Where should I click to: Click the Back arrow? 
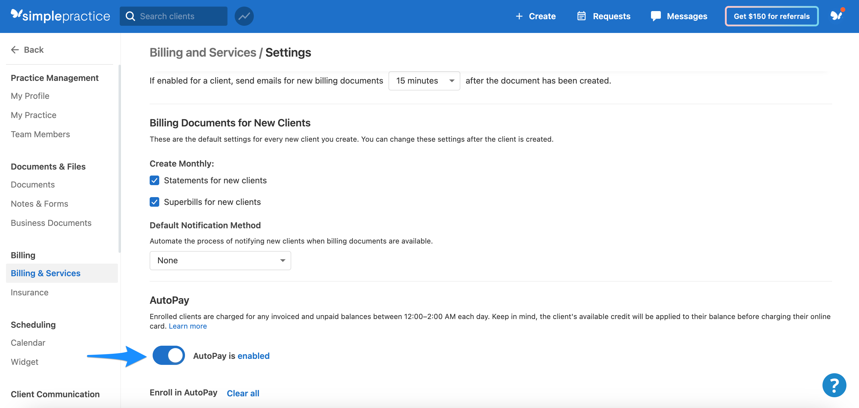(x=15, y=50)
